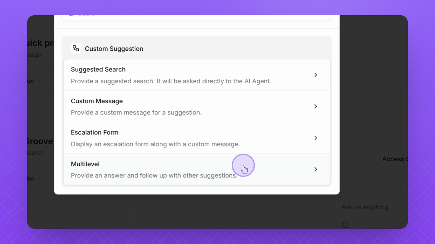Choose the Escalation Form option title
The width and height of the screenshot is (435, 244).
pos(95,133)
